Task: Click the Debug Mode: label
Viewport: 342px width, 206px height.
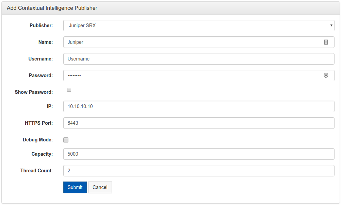Action: [38, 140]
